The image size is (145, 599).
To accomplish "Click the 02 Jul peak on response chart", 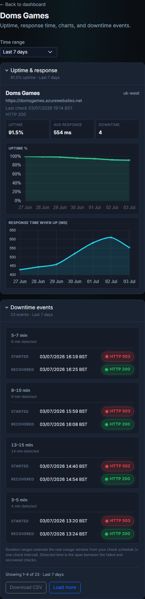I will click(x=111, y=237).
